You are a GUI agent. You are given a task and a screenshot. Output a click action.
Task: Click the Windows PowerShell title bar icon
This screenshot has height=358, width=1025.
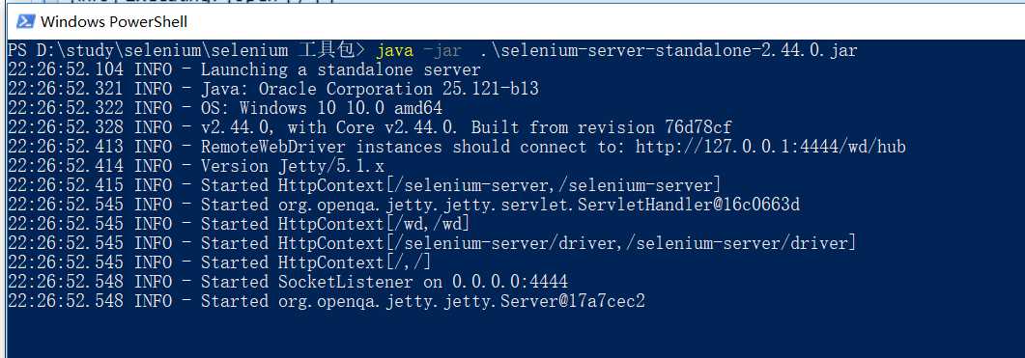tap(25, 21)
